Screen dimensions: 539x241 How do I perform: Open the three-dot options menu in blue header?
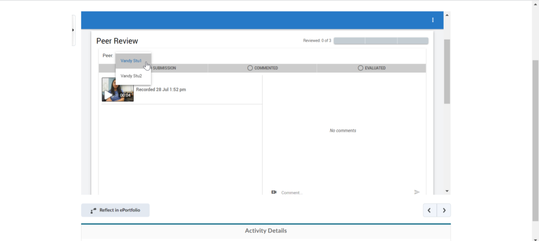[433, 20]
